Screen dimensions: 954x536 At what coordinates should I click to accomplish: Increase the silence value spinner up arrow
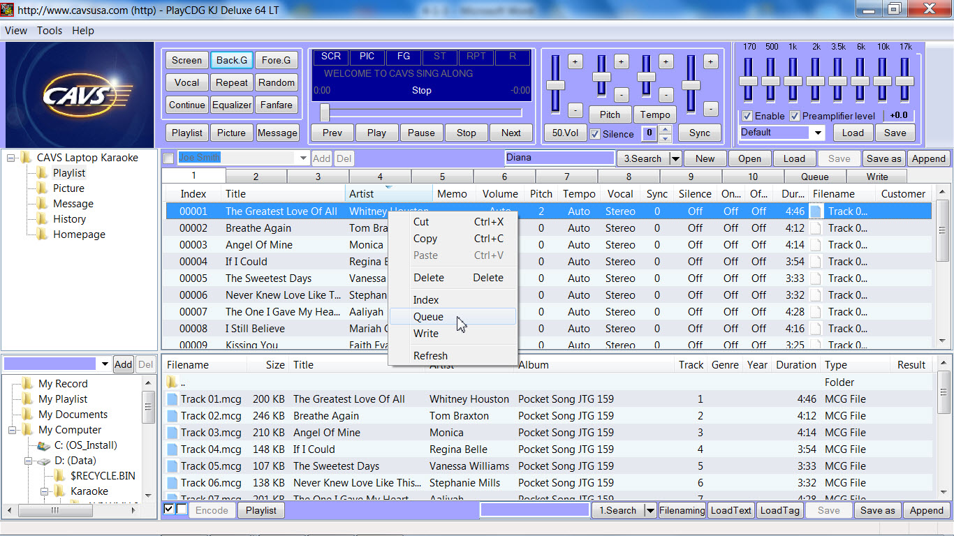click(666, 129)
